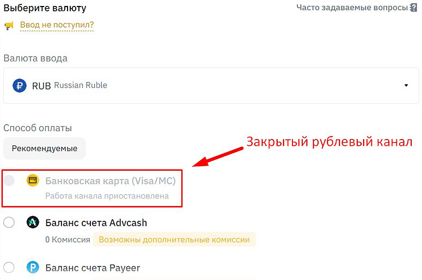Click 'Баланс счета Advcash' label

click(x=96, y=223)
